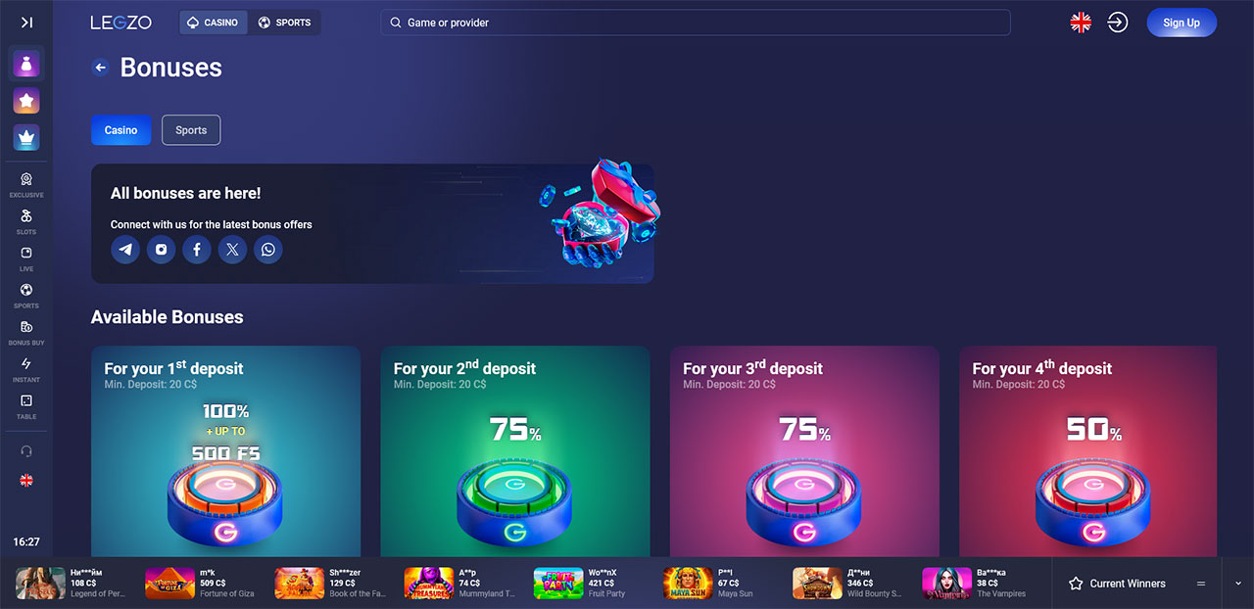Click the login arrow icon

1118,23
